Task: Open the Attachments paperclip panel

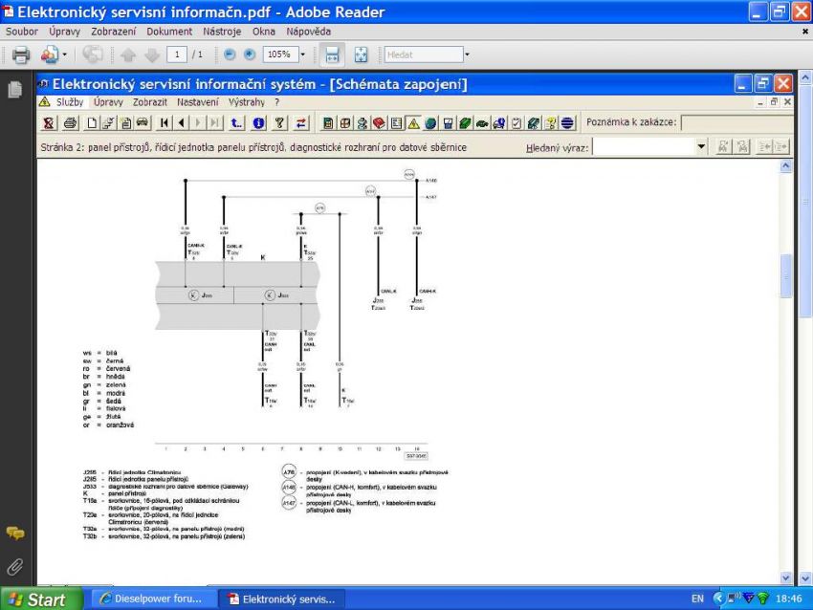Action: 15,568
